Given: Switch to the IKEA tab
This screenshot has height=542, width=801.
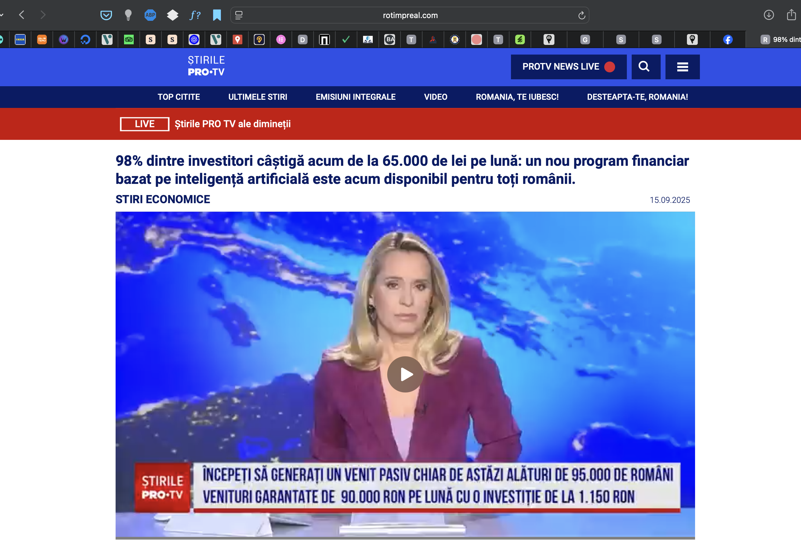Looking at the screenshot, I should 20,39.
